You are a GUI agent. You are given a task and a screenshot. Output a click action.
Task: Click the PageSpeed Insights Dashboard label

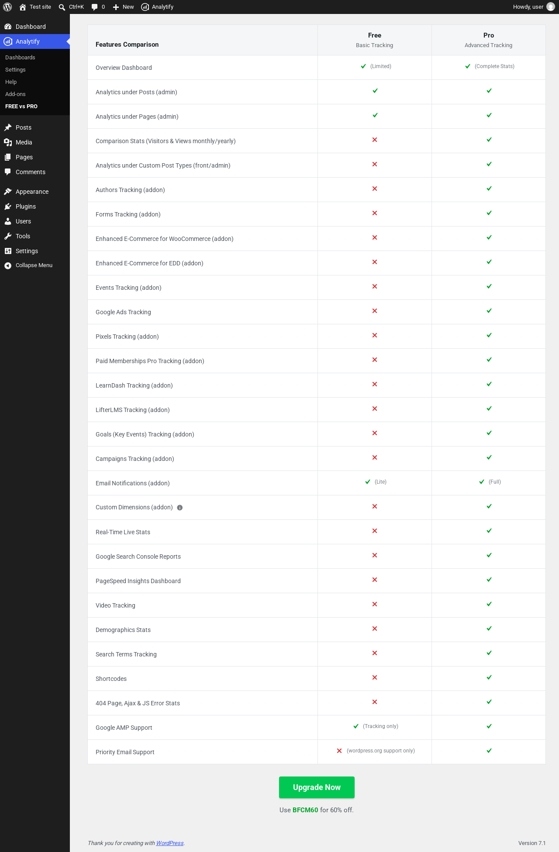[x=138, y=581]
